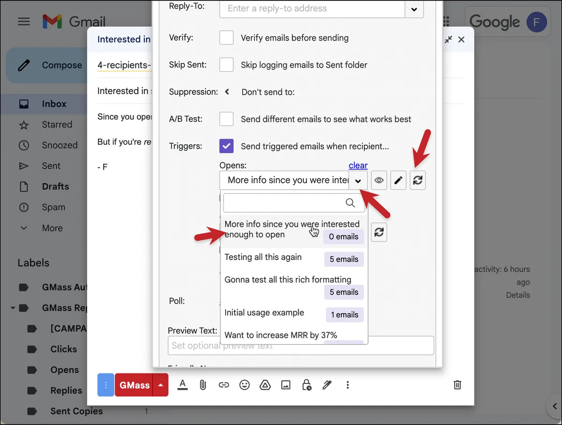Open more options vertical dots in compose toolbar
Image resolution: width=562 pixels, height=425 pixels.
348,385
